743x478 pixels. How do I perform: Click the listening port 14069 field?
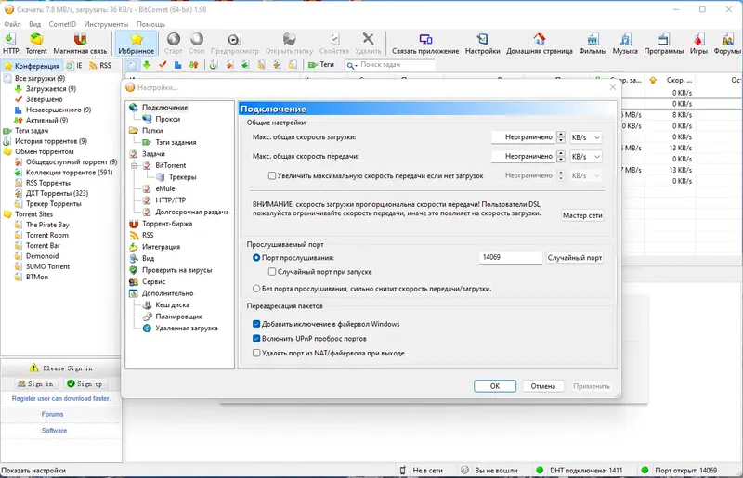pyautogui.click(x=511, y=258)
